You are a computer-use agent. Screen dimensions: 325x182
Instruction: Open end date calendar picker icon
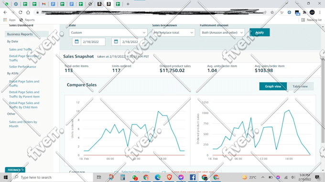(x=116, y=41)
